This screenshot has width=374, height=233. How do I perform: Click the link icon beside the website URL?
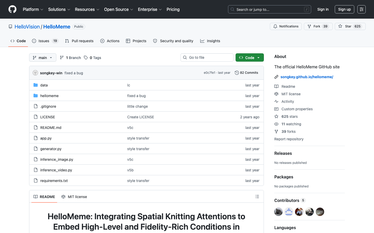pos(276,77)
